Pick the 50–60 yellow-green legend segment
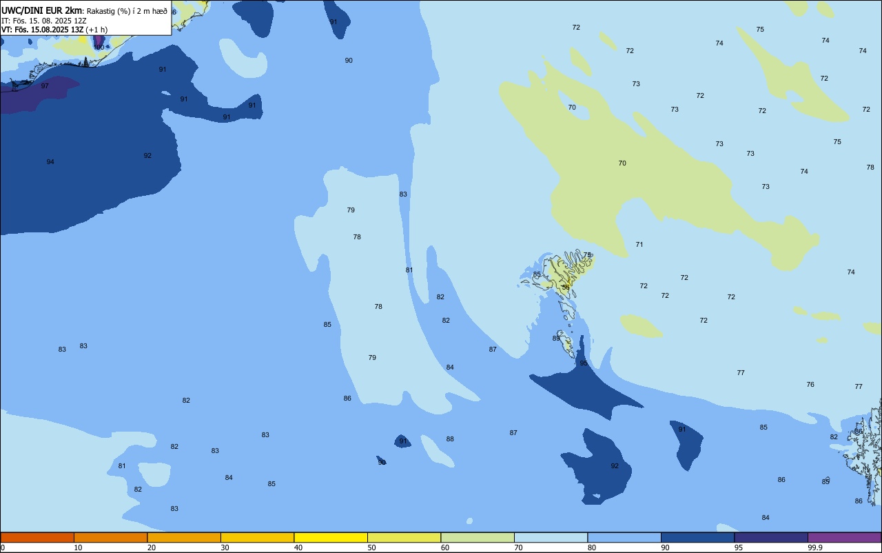Viewport: 882px width, 553px height. point(404,537)
